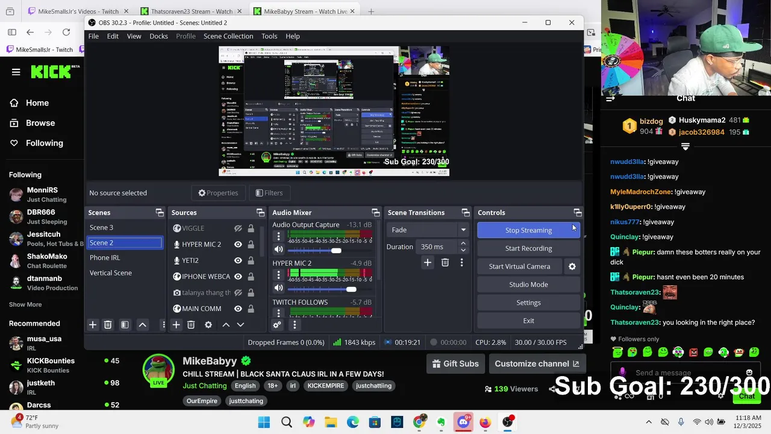Open the Edit menu in OBS
Screen dimensions: 771x434
pos(113,36)
